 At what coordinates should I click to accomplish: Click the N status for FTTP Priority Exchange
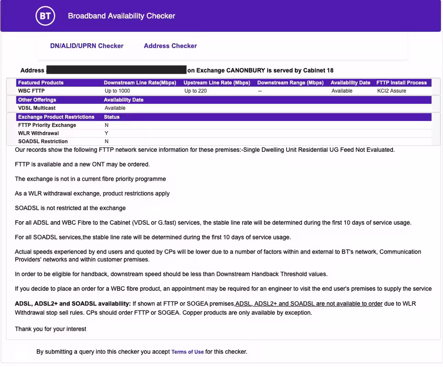tap(106, 125)
